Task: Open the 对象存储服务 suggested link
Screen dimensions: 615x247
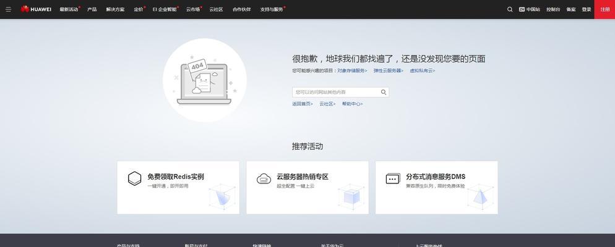Action: point(352,71)
